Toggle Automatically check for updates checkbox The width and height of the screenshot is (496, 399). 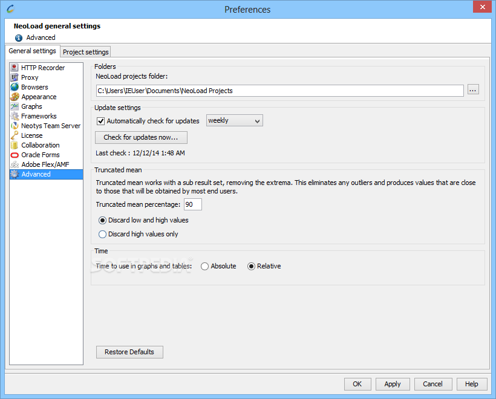click(100, 121)
